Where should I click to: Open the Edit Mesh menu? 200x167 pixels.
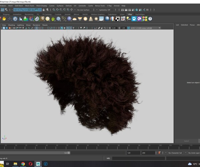19,6
